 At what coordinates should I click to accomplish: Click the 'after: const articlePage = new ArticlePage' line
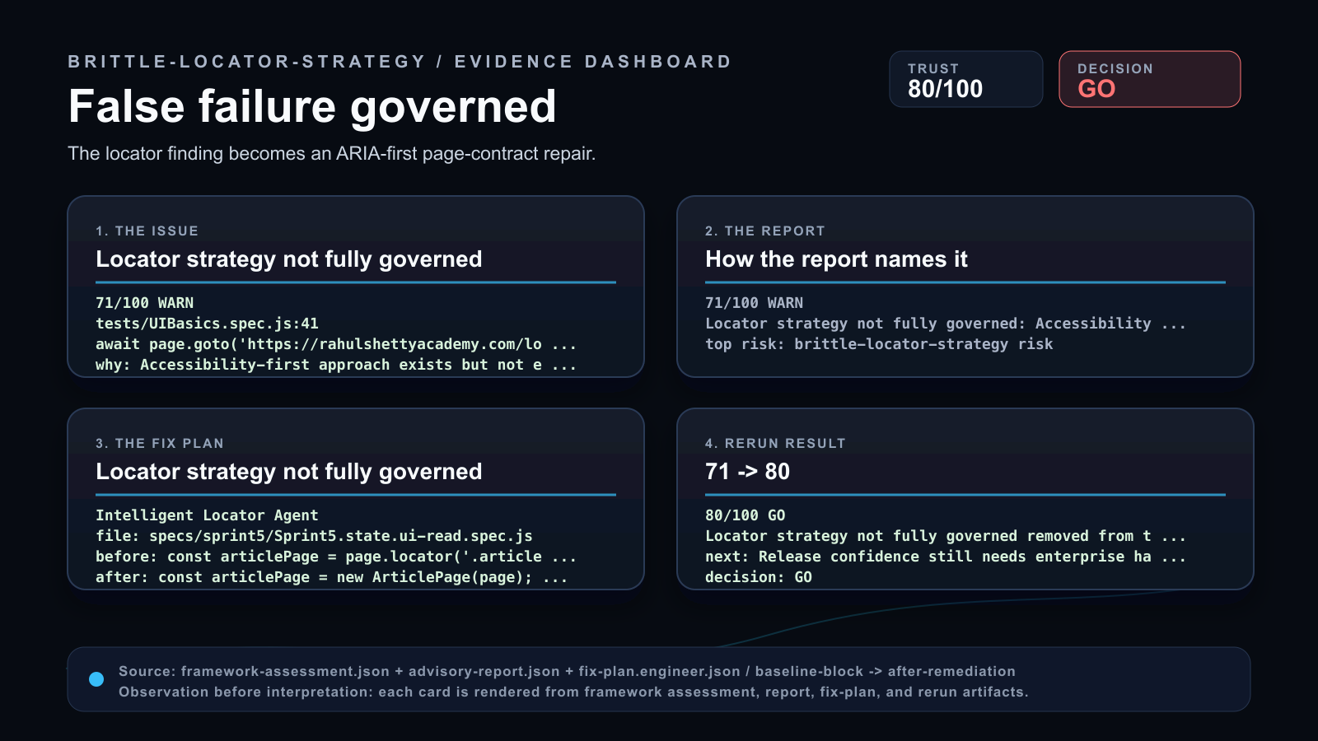pyautogui.click(x=331, y=577)
